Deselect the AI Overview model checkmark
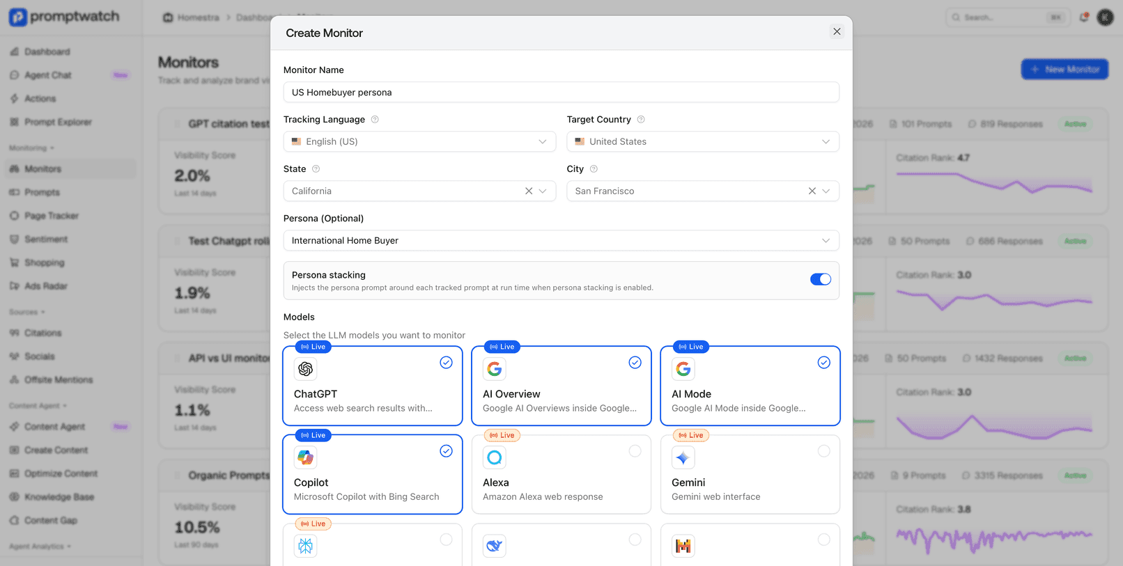The image size is (1123, 566). tap(635, 363)
